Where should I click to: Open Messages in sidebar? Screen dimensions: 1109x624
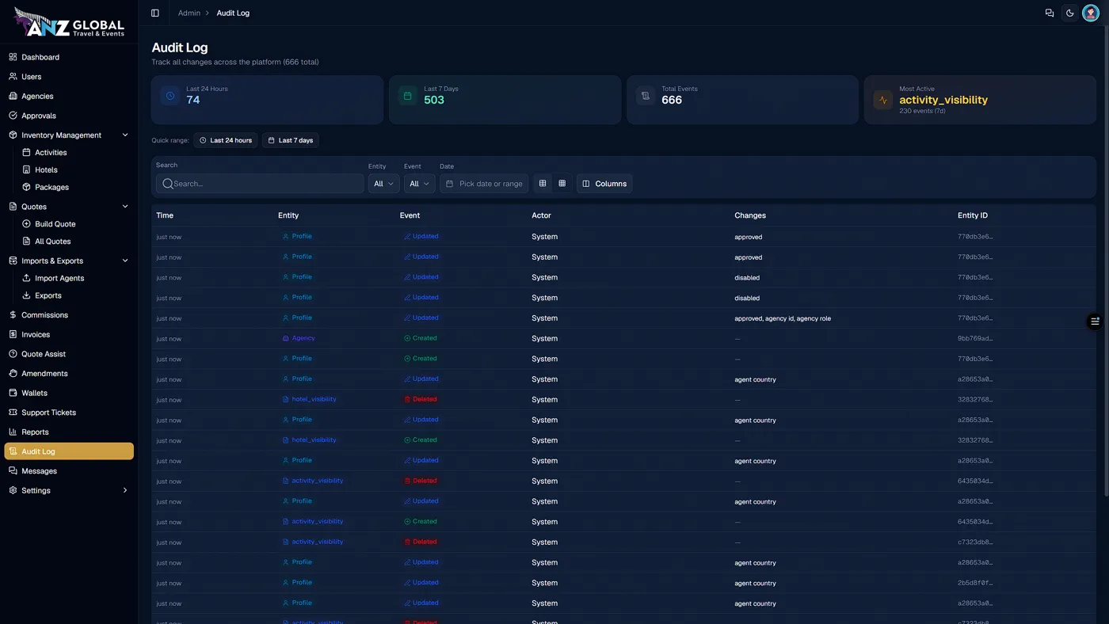pyautogui.click(x=69, y=471)
